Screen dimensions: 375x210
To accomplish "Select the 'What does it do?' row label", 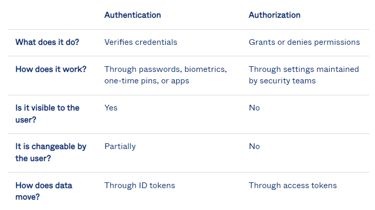I will [47, 42].
